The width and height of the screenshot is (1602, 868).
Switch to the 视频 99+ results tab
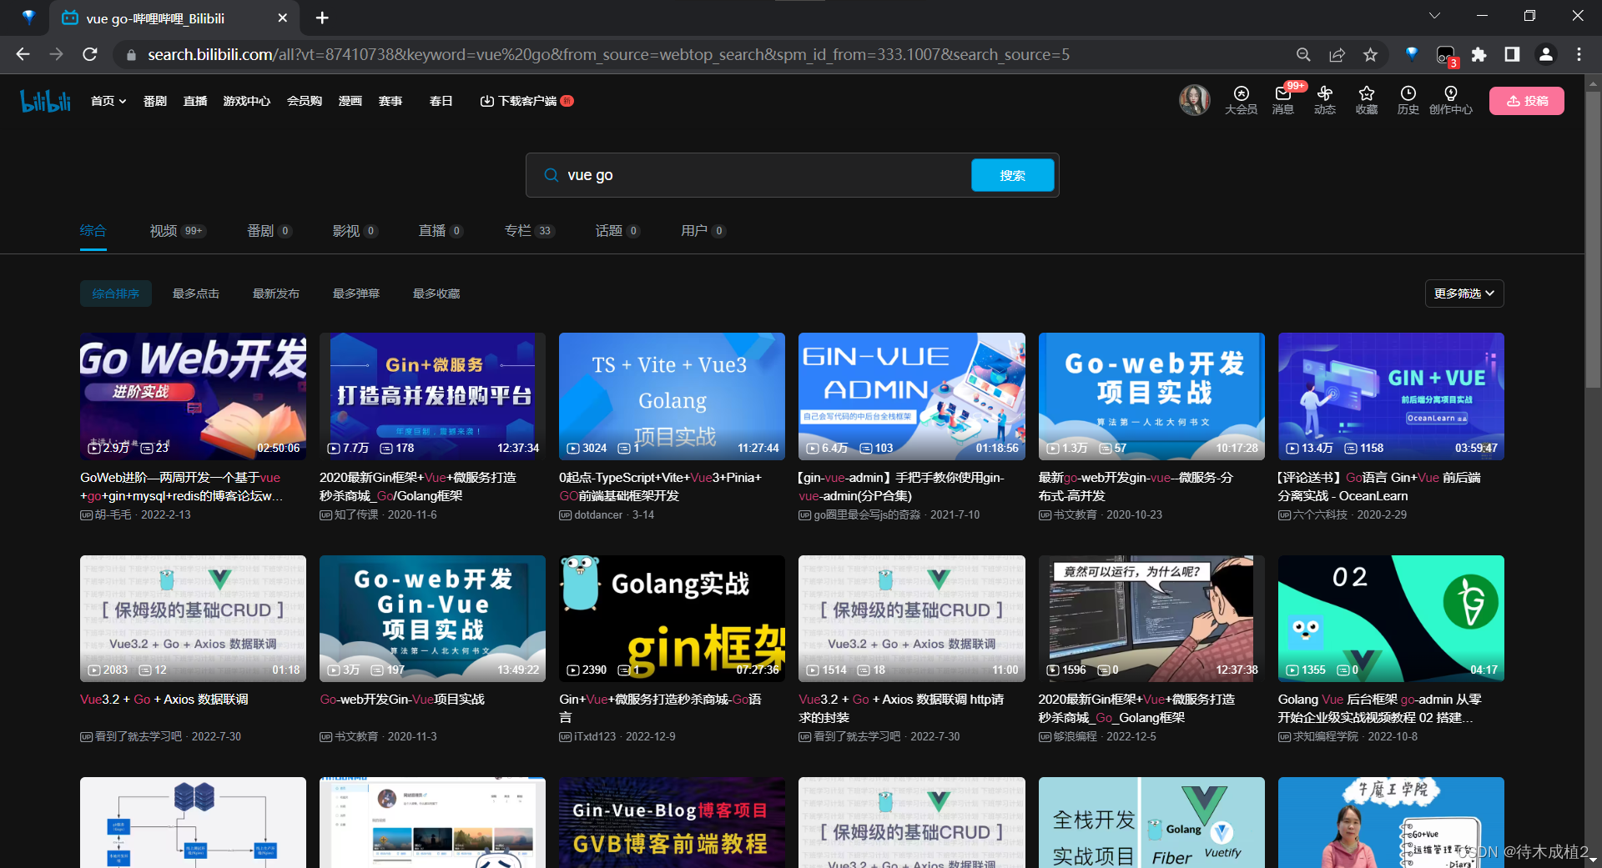tap(178, 231)
